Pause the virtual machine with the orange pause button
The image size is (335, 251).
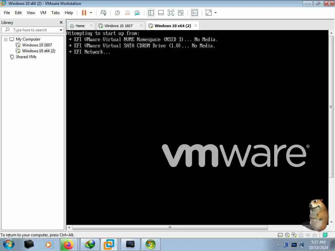coord(84,13)
